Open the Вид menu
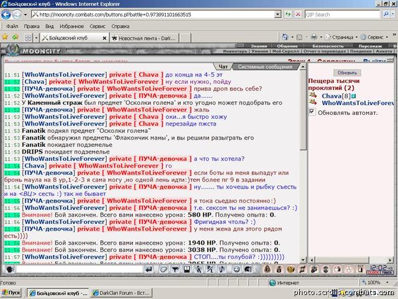Viewport: 398px width, 299px height. click(x=49, y=26)
